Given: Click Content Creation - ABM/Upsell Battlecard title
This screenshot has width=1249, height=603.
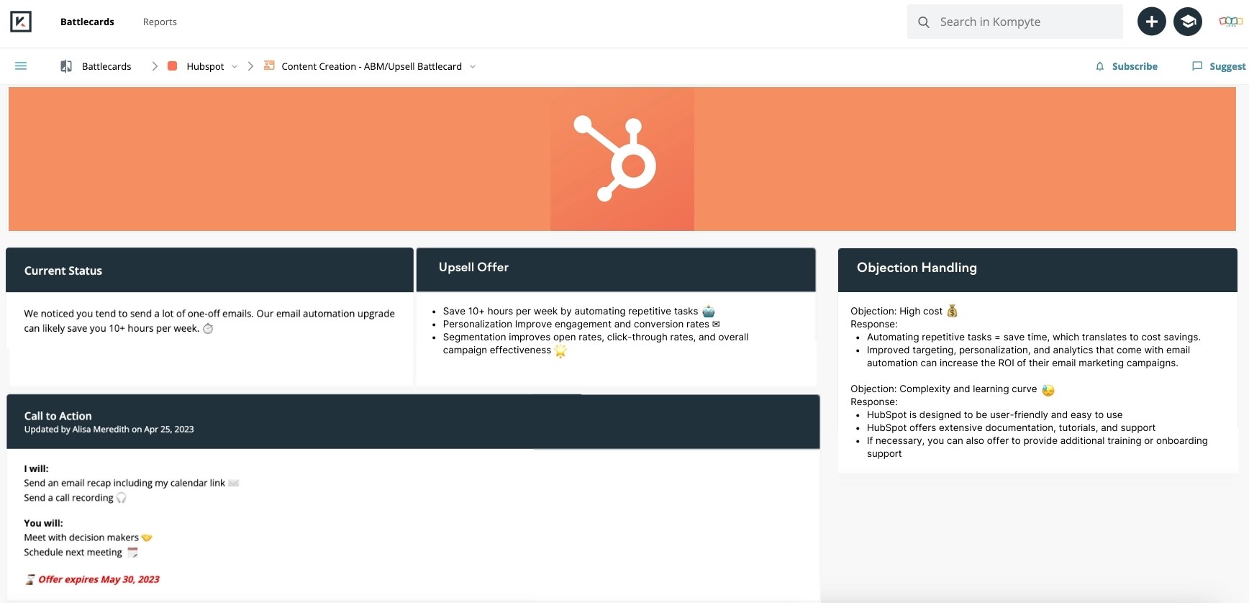Looking at the screenshot, I should pos(372,66).
